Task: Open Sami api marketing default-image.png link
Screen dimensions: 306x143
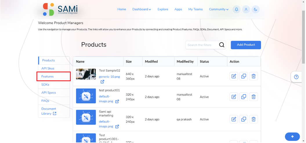Action: coord(106,124)
